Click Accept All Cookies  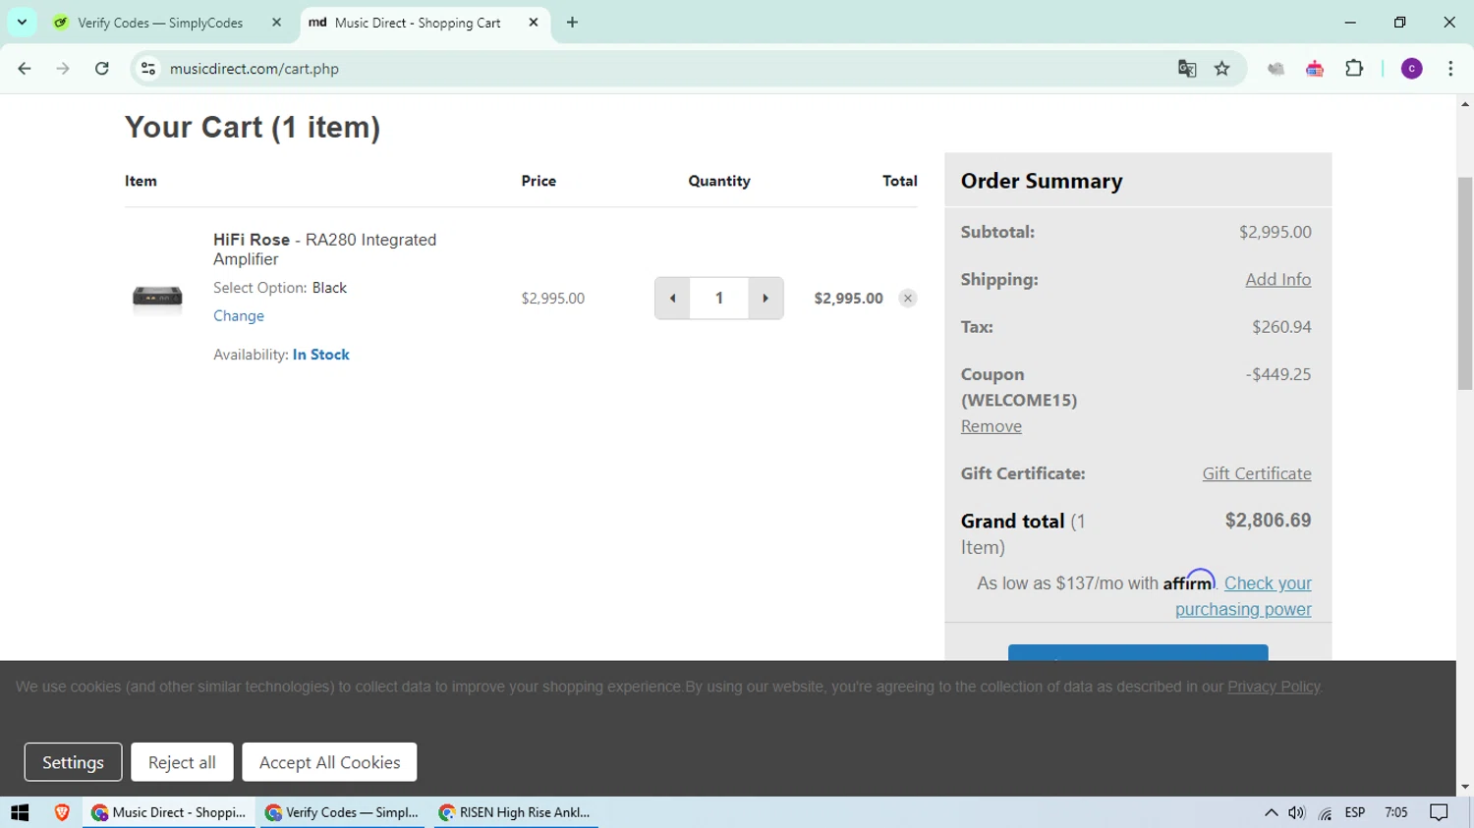tap(329, 762)
